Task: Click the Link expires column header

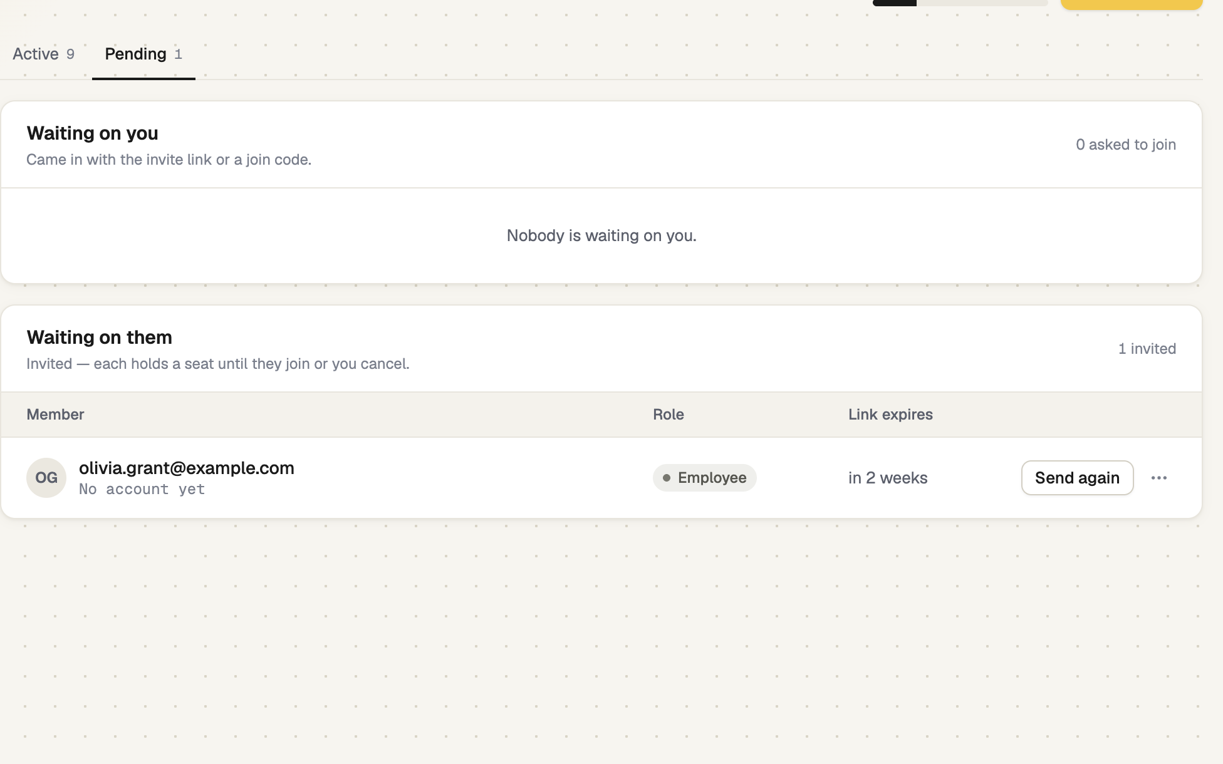Action: tap(890, 415)
